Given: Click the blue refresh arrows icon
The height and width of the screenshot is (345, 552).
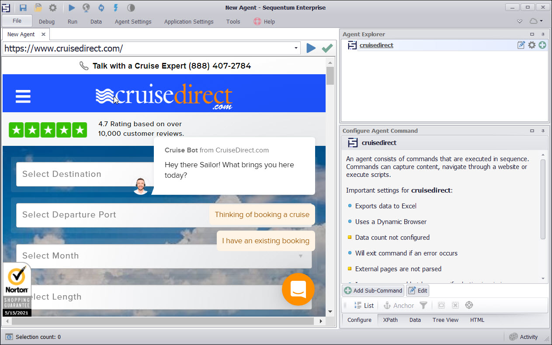Looking at the screenshot, I should 101,7.
